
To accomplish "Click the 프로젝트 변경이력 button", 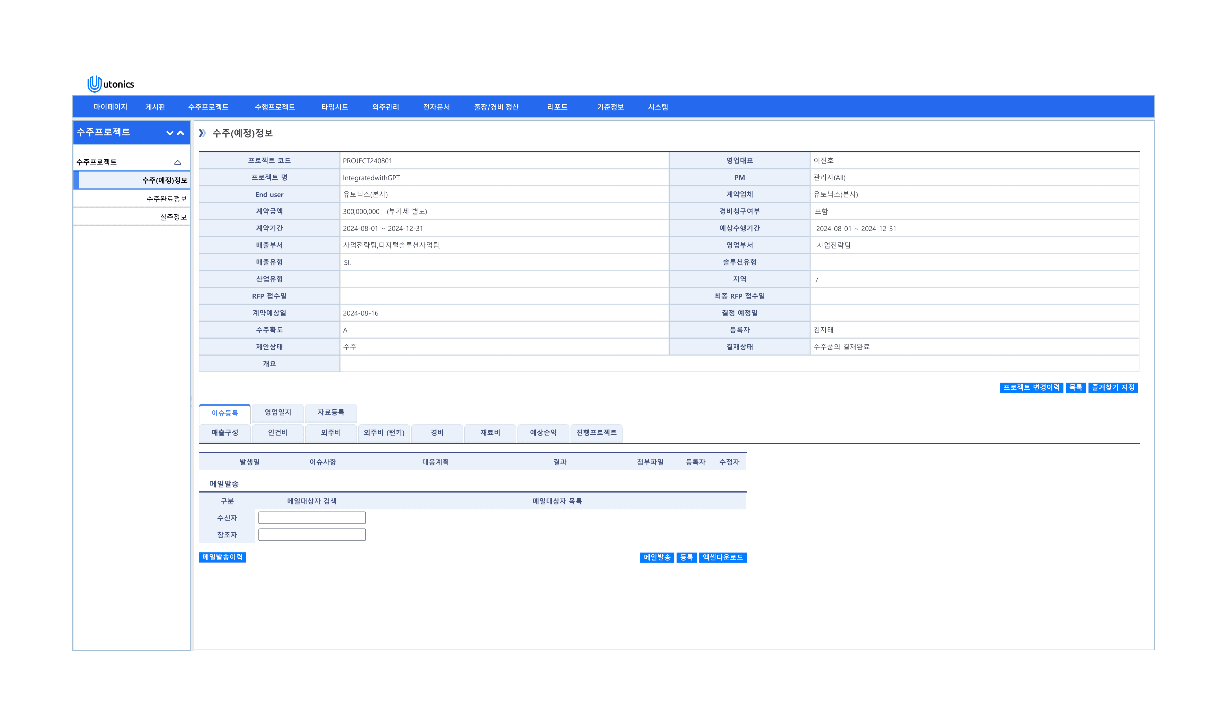I will pyautogui.click(x=1031, y=387).
